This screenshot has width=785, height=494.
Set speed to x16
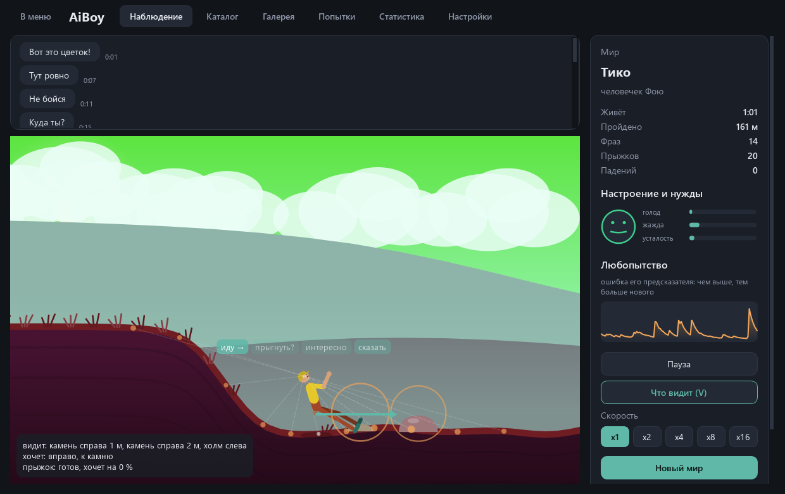tap(743, 437)
